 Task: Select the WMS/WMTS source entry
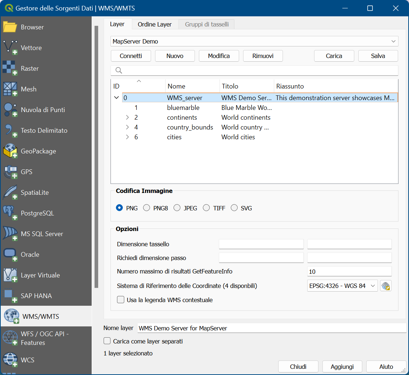[x=46, y=316]
